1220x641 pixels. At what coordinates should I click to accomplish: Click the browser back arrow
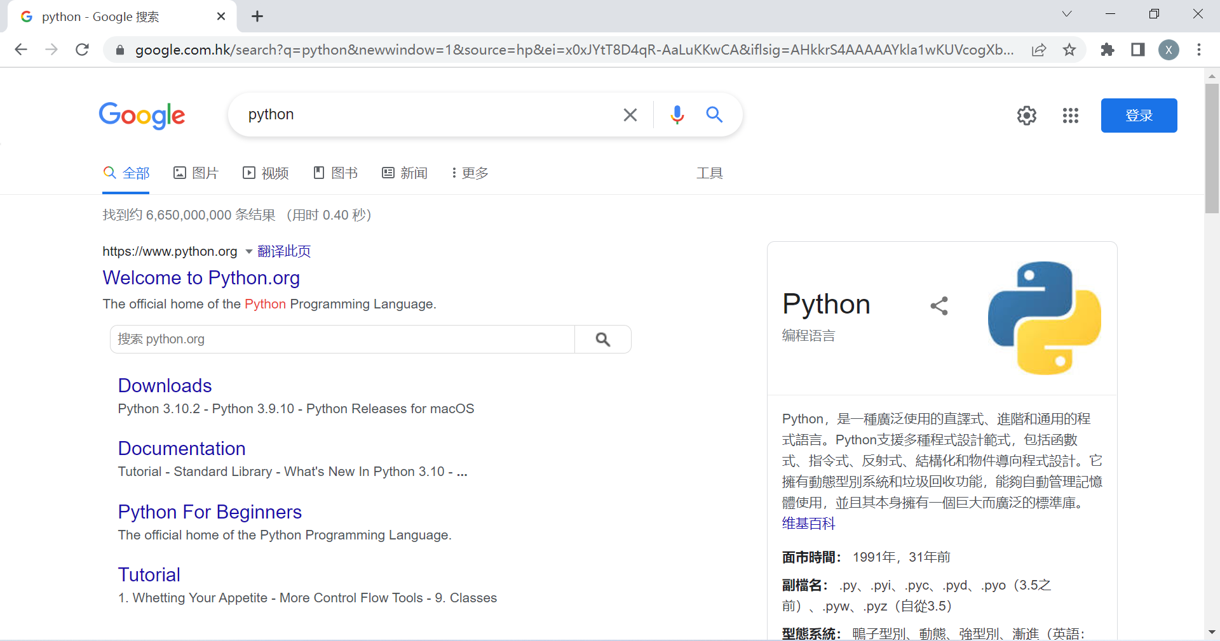click(x=21, y=50)
